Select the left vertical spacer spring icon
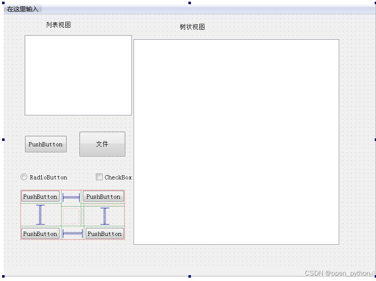This screenshot has height=281, width=376. [40, 215]
